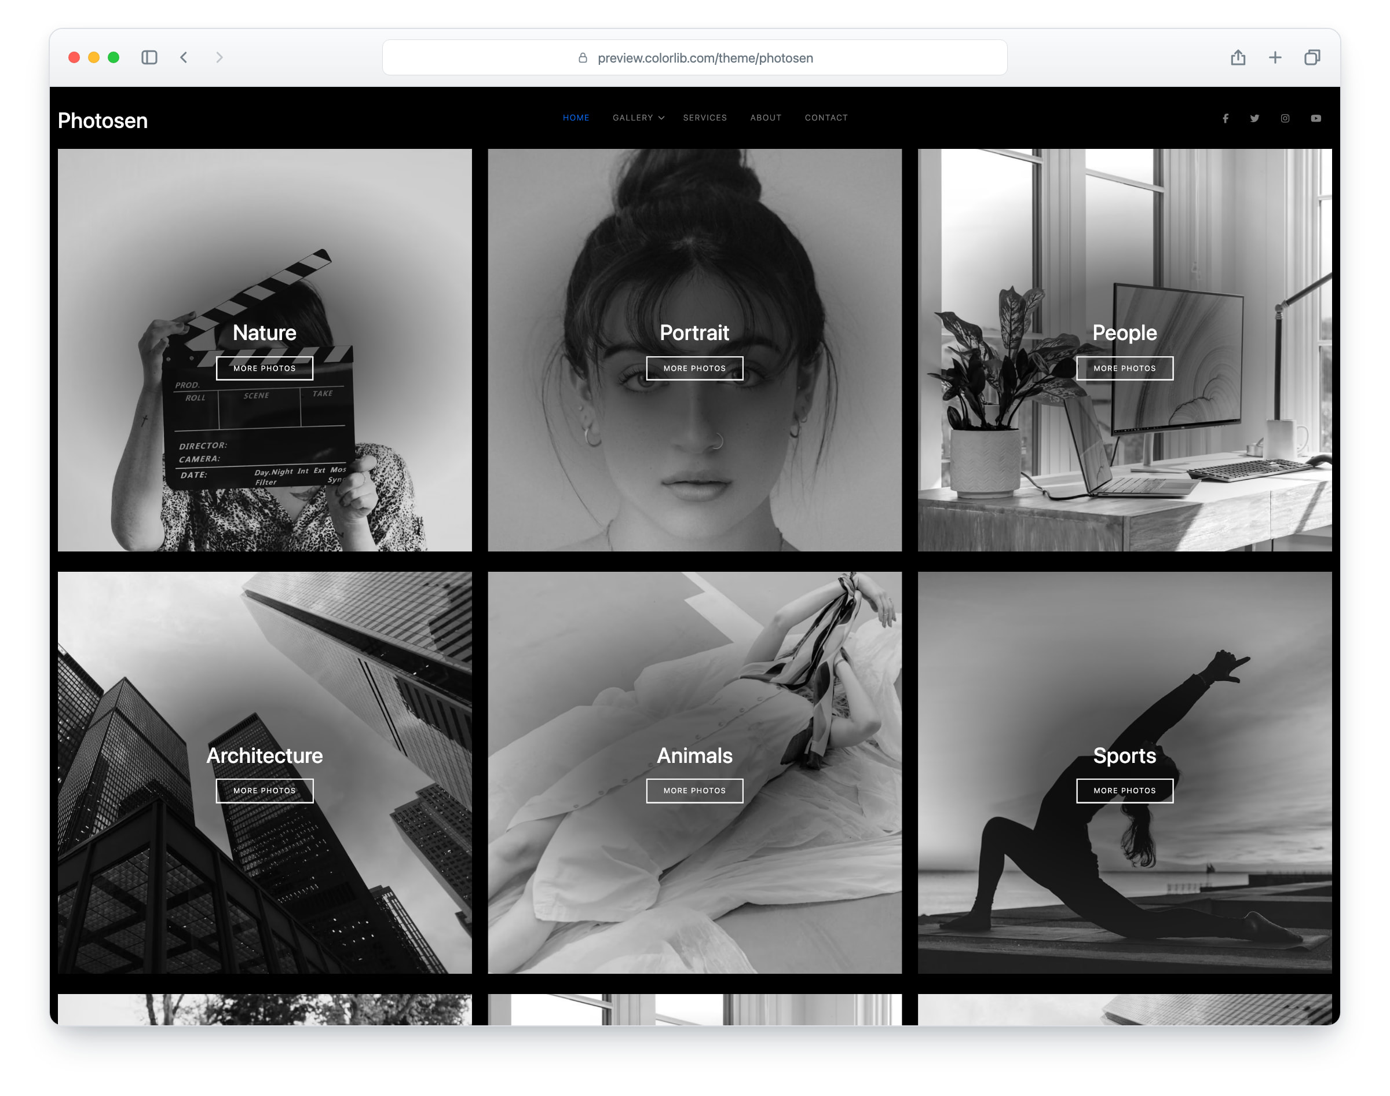Open the People heading on desk photo
This screenshot has width=1390, height=1096.
[x=1124, y=333]
